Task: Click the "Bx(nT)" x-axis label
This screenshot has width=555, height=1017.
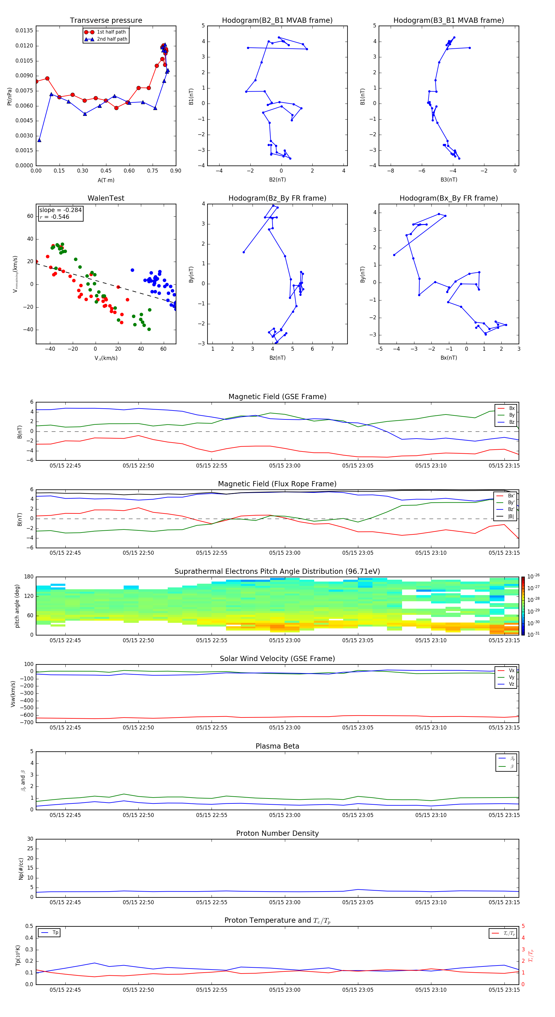Action: [x=449, y=358]
